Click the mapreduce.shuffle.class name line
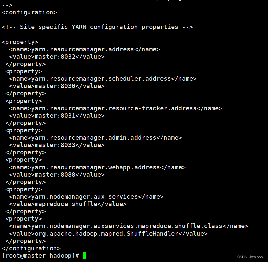This screenshot has width=268, height=262. point(128,226)
